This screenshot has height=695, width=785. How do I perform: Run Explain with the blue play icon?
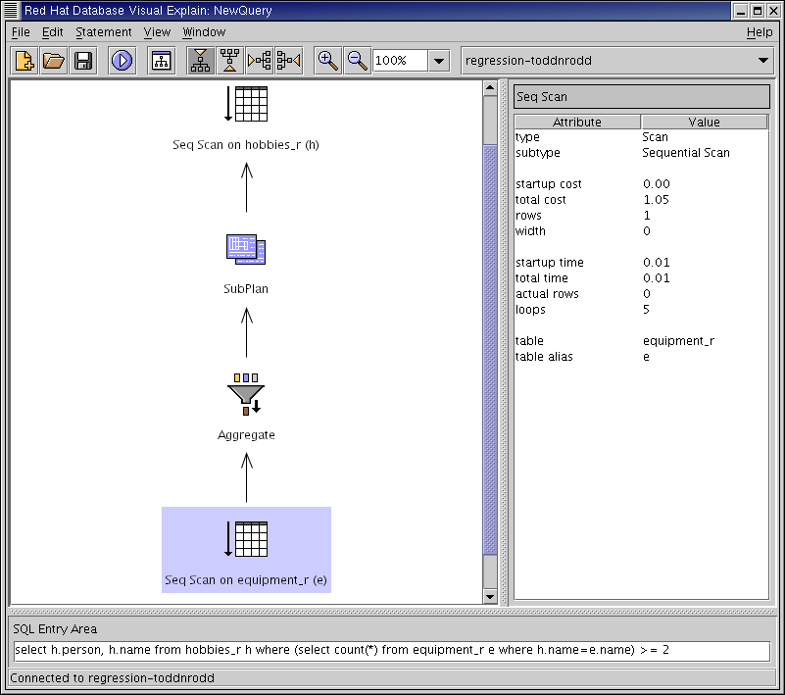pyautogui.click(x=123, y=61)
